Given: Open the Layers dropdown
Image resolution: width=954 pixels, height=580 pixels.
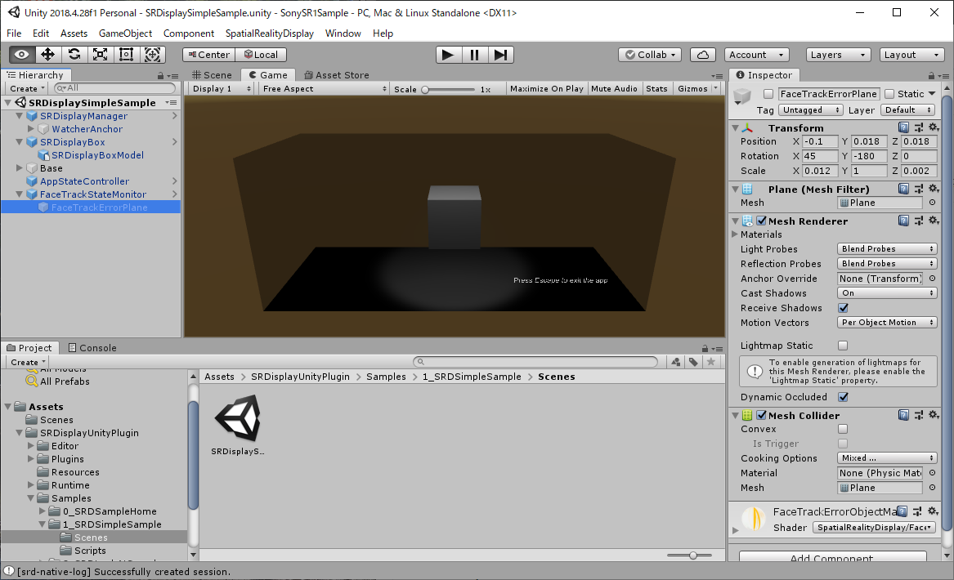Looking at the screenshot, I should [x=839, y=55].
